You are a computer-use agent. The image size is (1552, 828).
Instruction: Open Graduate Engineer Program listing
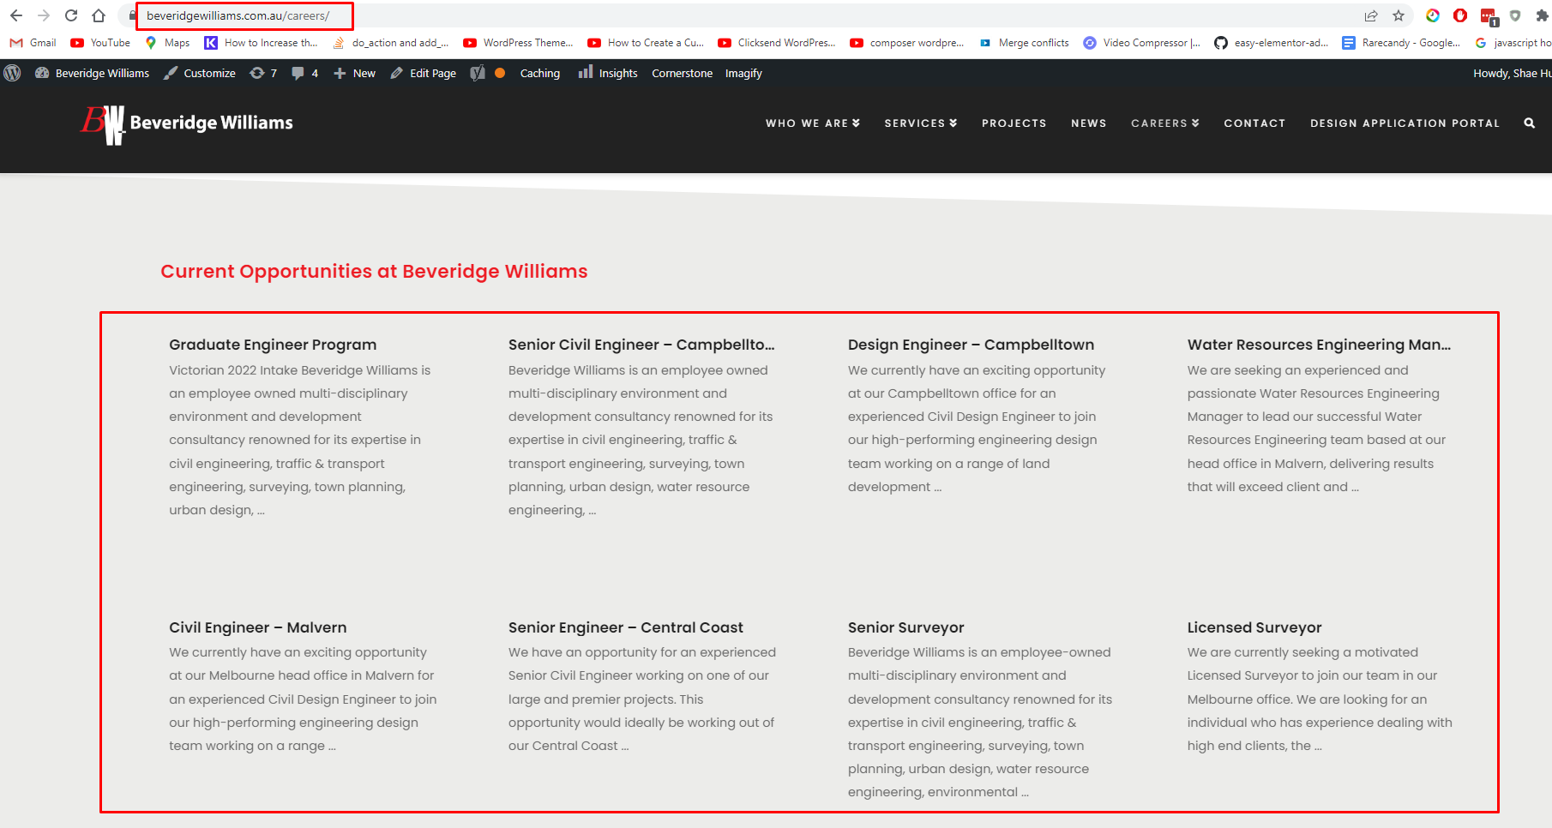(273, 345)
